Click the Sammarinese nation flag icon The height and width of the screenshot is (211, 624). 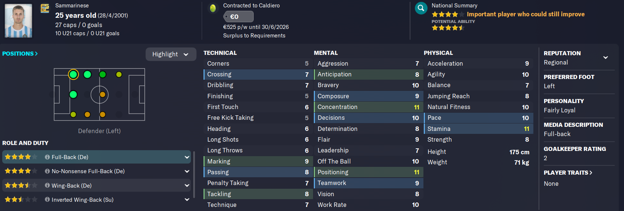45,8
